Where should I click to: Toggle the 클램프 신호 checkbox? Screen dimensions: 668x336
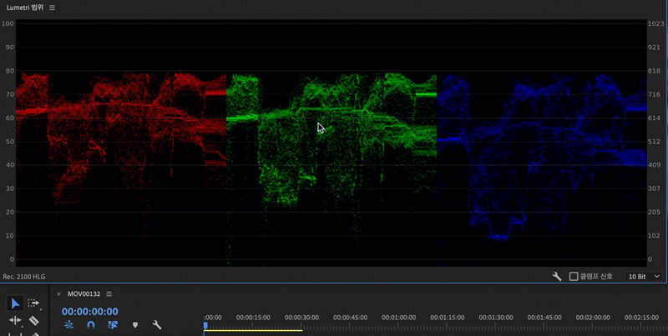click(x=574, y=276)
